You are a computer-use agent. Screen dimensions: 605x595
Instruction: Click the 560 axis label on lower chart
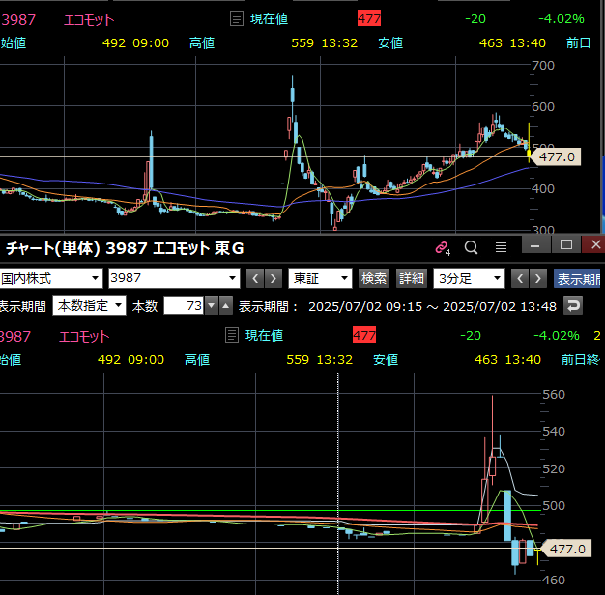tap(554, 394)
